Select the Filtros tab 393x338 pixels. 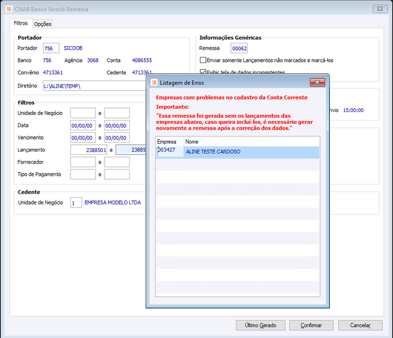click(21, 23)
